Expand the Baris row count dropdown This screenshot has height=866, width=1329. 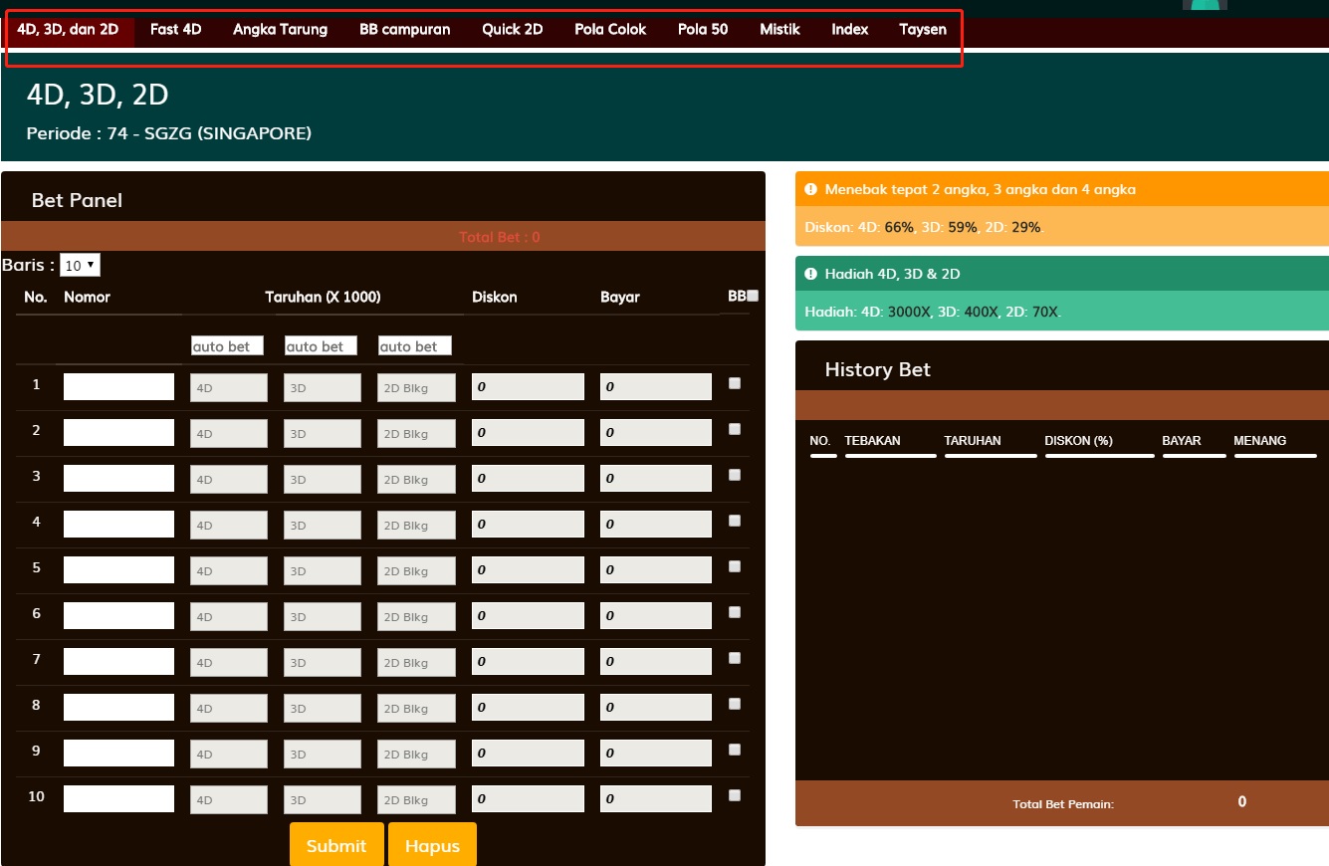(80, 266)
